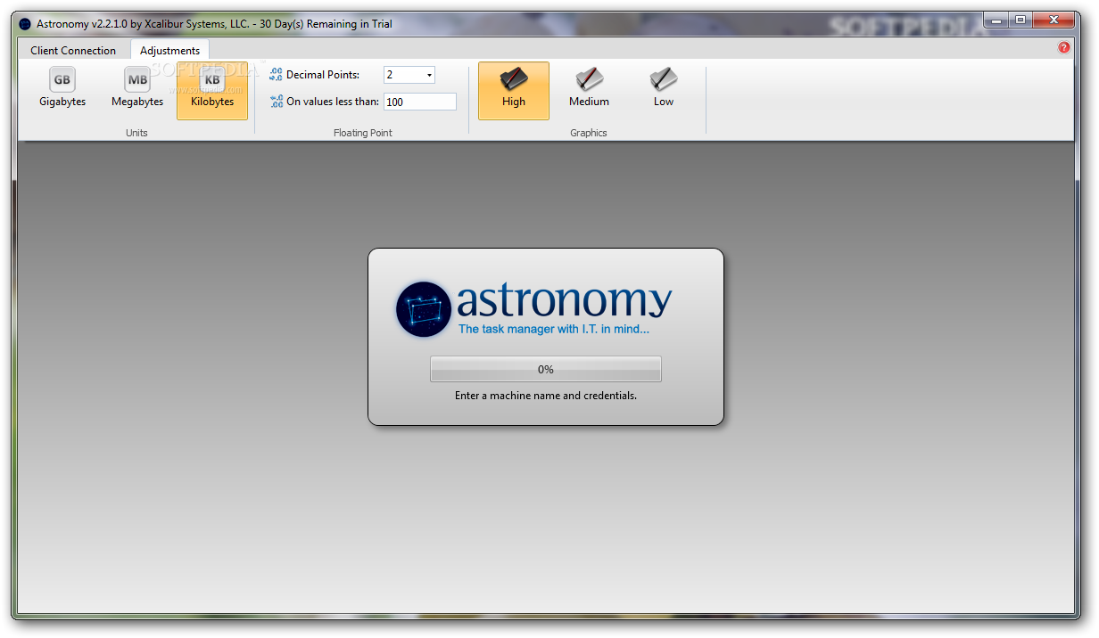Click the 'On values less than' input field
The image size is (1099, 638).
tap(420, 102)
